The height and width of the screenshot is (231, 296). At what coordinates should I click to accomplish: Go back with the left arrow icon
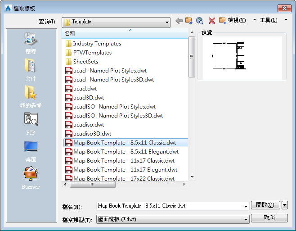[179, 21]
